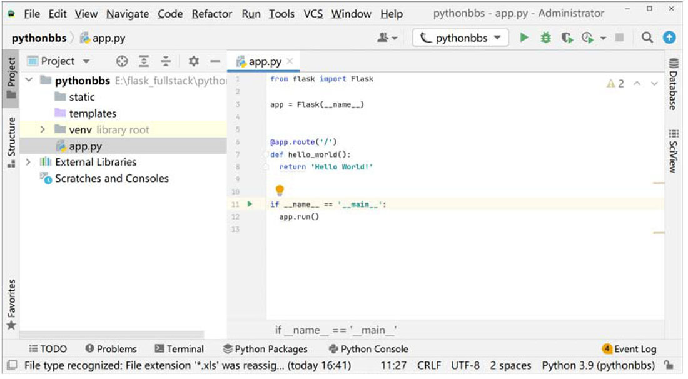Open CRLF line separator selector

(428, 365)
